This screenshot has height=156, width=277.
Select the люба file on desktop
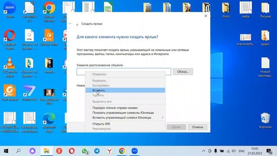(245, 10)
